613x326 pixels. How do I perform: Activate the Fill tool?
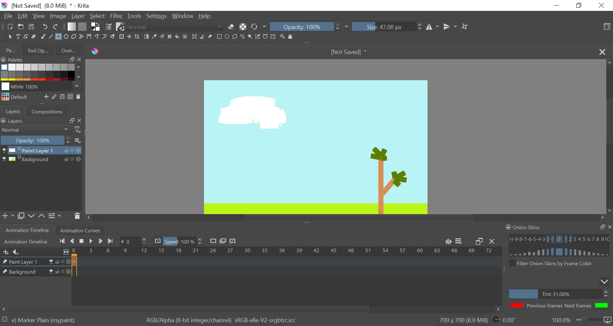tap(177, 36)
